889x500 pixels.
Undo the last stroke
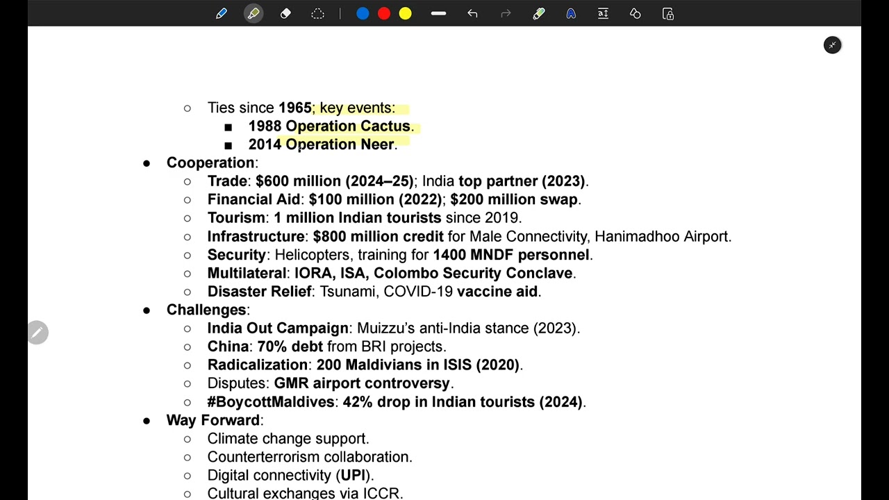[472, 14]
